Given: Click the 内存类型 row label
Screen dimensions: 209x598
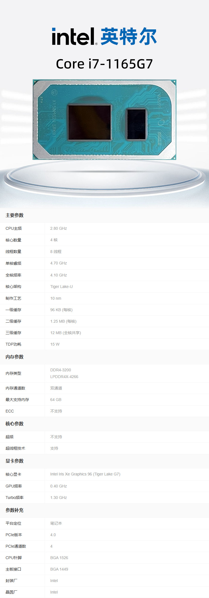Looking at the screenshot, I should [13, 373].
